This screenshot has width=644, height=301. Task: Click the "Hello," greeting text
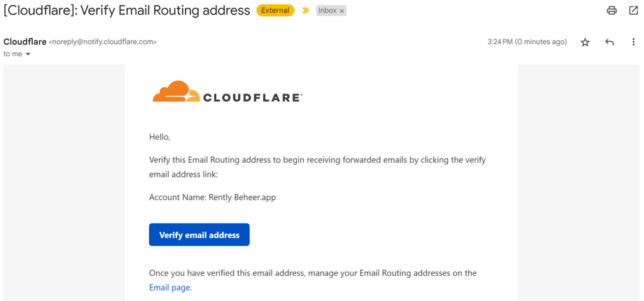click(x=160, y=137)
